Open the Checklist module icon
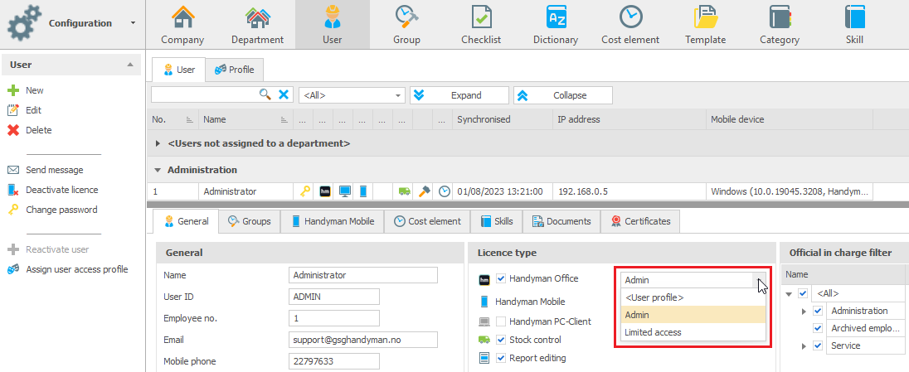 pos(480,17)
